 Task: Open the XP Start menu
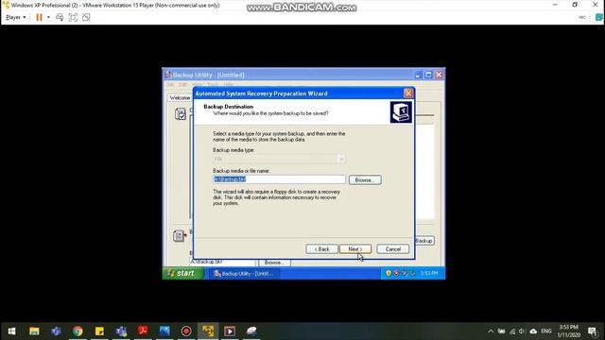(182, 273)
